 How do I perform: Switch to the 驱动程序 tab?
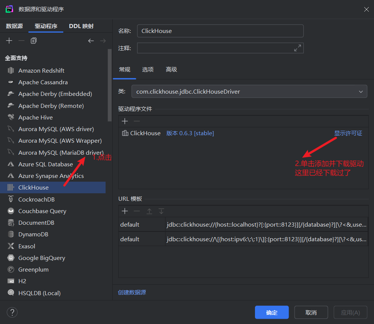(x=46, y=26)
